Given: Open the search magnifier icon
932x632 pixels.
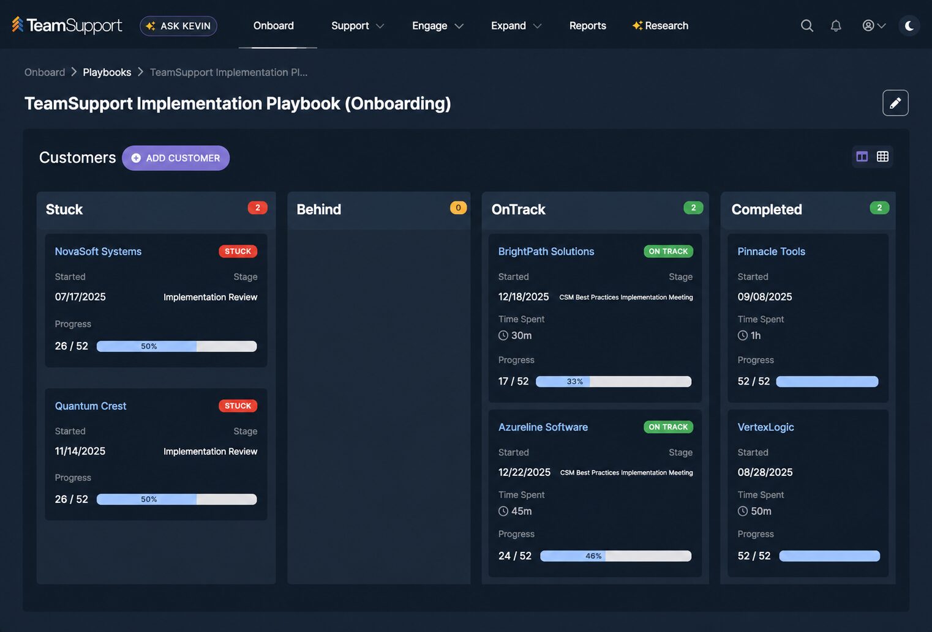Looking at the screenshot, I should tap(807, 26).
